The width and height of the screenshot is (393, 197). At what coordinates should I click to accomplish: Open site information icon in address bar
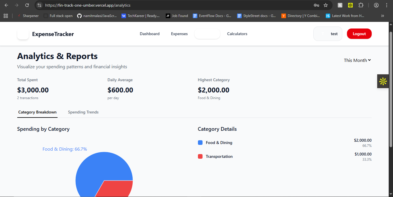tap(39, 5)
